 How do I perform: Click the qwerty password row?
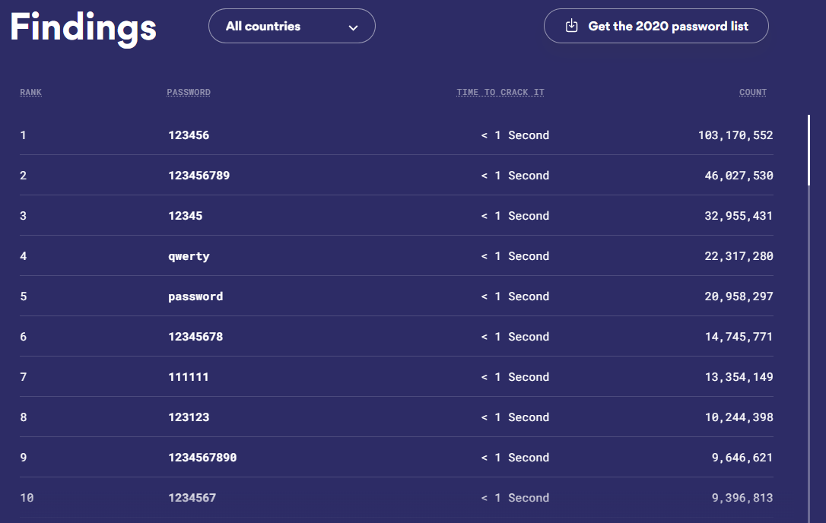pyautogui.click(x=189, y=256)
